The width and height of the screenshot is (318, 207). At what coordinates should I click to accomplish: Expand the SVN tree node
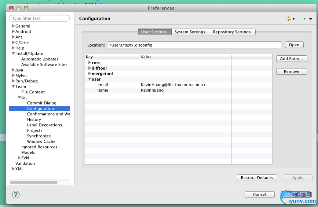click(19, 158)
